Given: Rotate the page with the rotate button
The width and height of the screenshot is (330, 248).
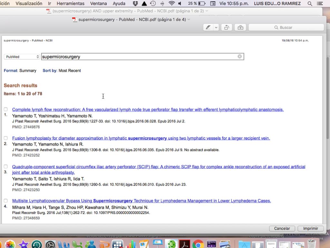Looking at the screenshot, I should (227, 27).
